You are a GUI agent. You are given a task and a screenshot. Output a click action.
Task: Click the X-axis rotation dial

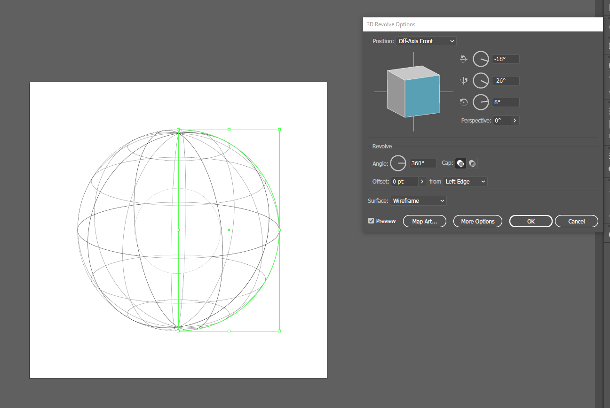[x=481, y=59]
